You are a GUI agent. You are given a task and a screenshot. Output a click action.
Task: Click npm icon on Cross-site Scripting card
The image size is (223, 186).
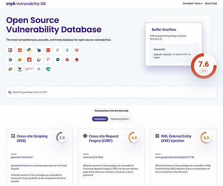point(13,136)
